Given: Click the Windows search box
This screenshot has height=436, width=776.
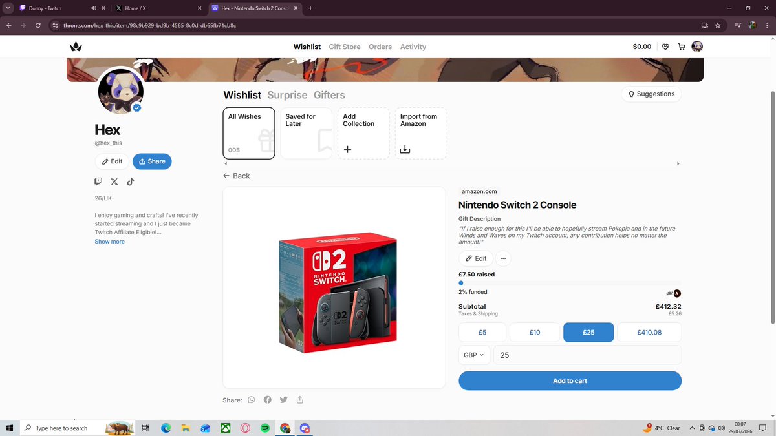Looking at the screenshot, I should [76, 428].
